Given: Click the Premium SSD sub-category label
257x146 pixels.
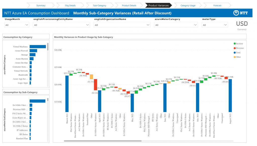Looking at the screenshot, I should [x=20, y=109].
